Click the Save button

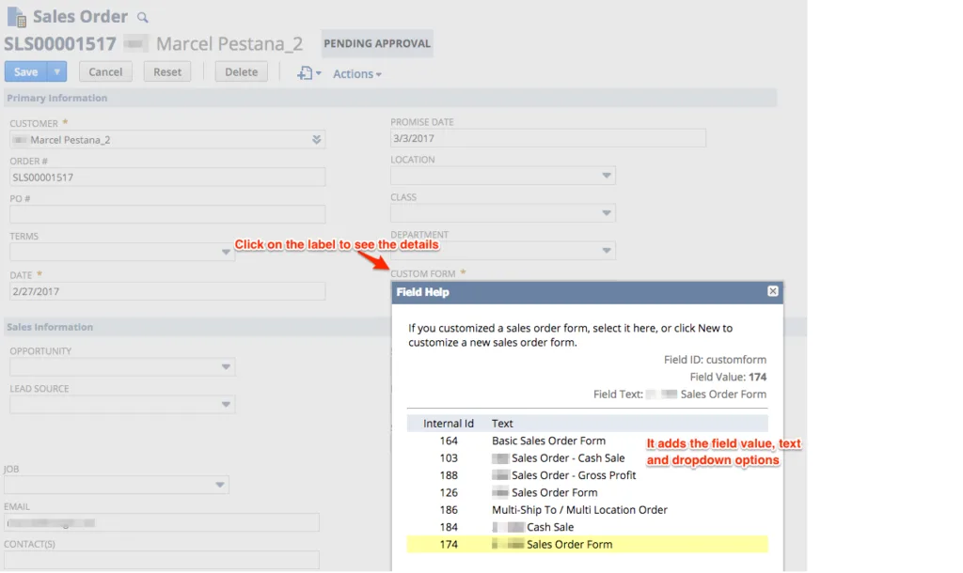[25, 71]
